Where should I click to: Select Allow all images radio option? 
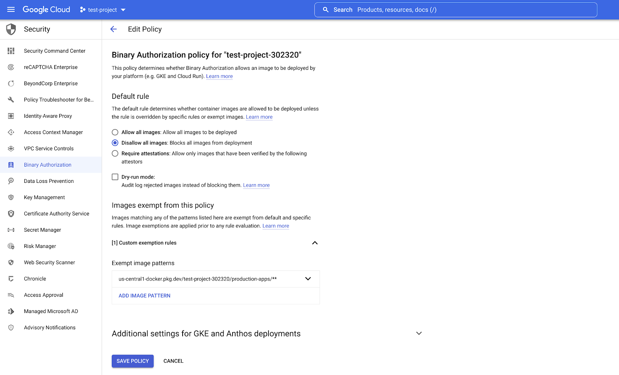pos(115,132)
